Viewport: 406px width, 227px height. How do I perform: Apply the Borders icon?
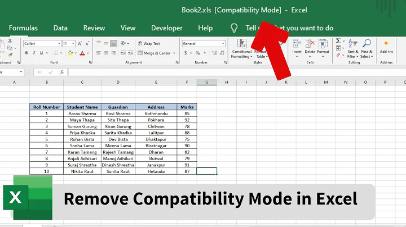pyautogui.click(x=56, y=53)
